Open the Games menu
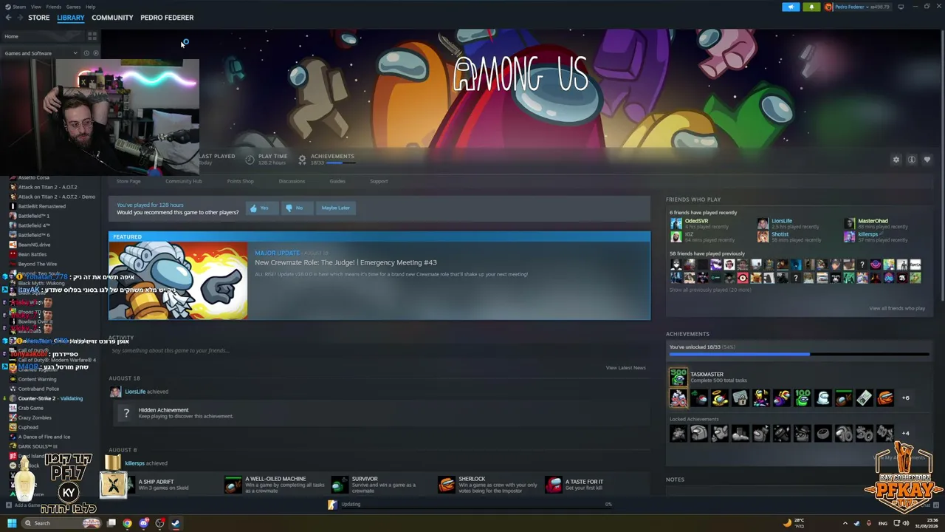945x532 pixels. [x=73, y=7]
